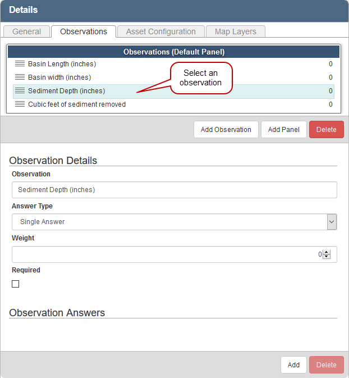Open the Asset Configuration tab
Image resolution: width=349 pixels, height=378 pixels.
click(160, 31)
